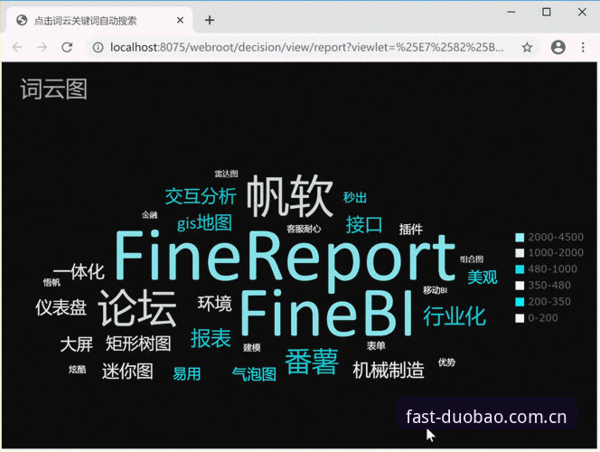
Task: Toggle the 1000-2000 legend swatch
Action: 520,253
